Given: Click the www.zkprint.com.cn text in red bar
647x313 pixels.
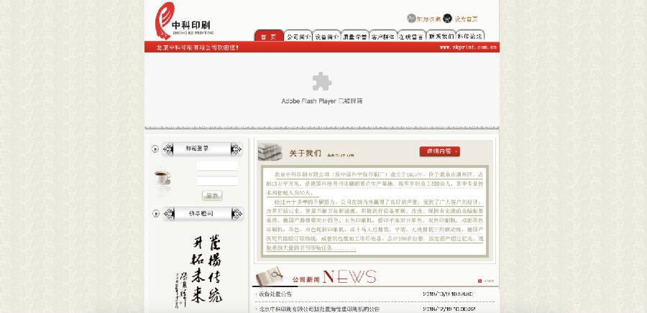Looking at the screenshot, I should coord(468,47).
